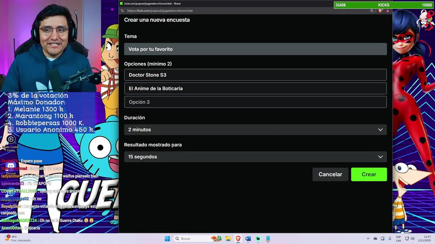
Task: Click the kick.com popout URL in address bar
Action: click(160, 11)
